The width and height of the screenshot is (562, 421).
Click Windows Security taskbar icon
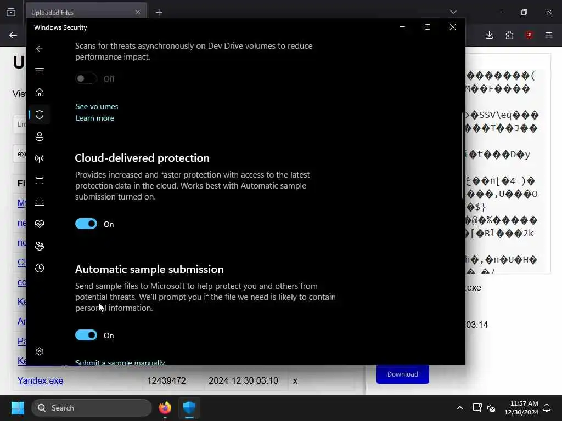tap(189, 408)
